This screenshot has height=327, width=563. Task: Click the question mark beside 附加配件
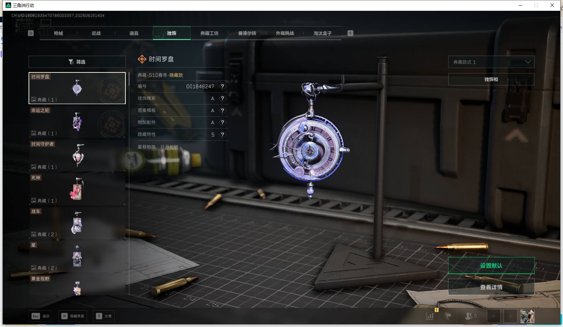(222, 123)
